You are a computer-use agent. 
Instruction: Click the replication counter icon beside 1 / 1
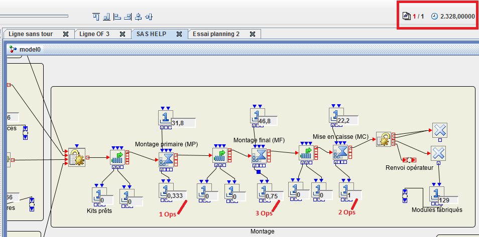pyautogui.click(x=407, y=16)
